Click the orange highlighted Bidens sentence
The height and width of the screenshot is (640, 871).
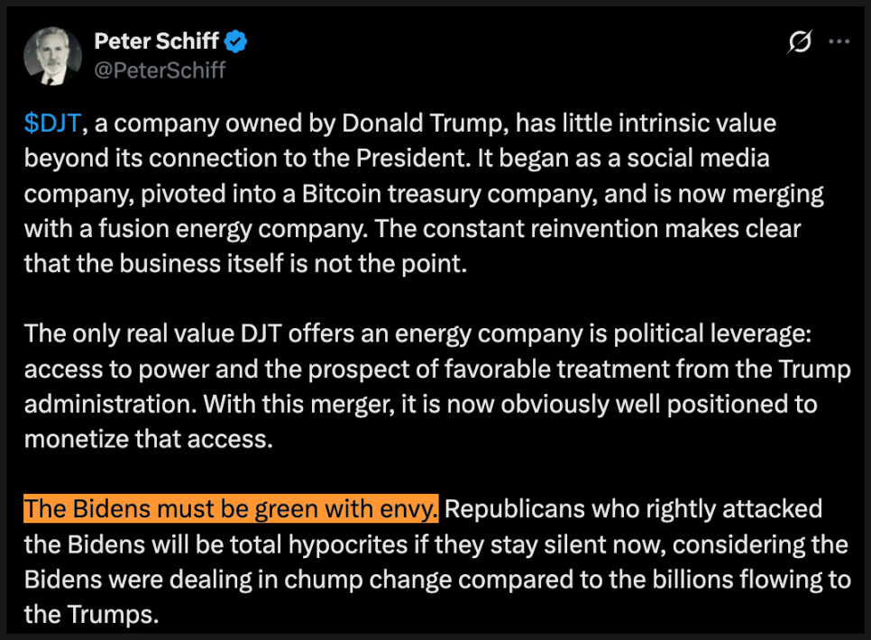click(x=232, y=509)
